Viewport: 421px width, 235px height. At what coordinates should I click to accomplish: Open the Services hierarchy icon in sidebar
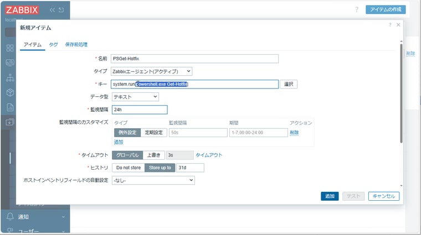coord(10,78)
